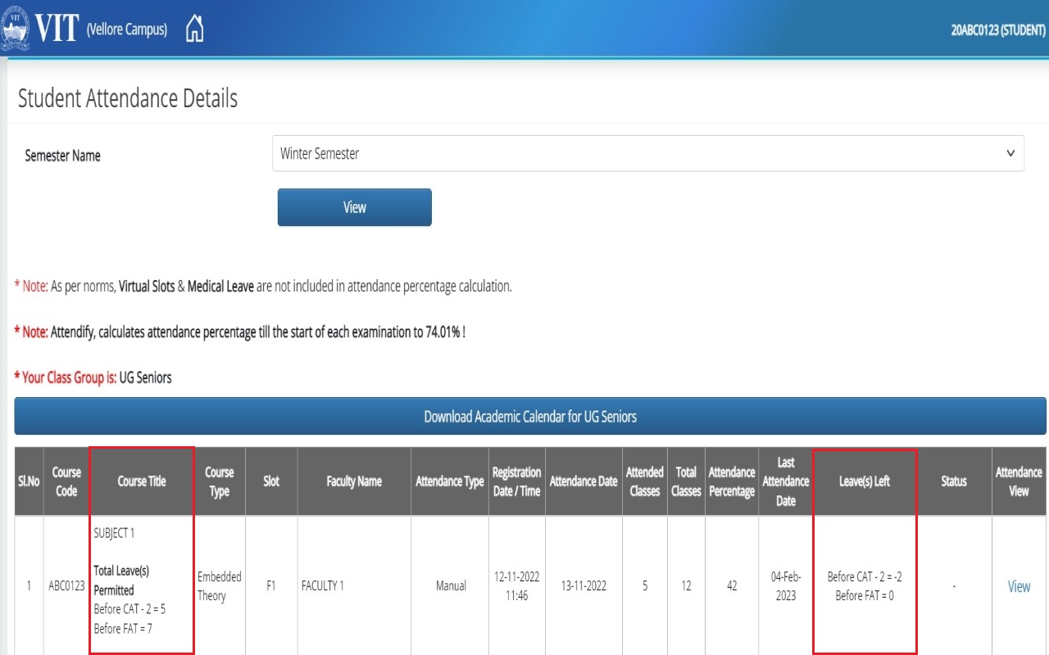Image resolution: width=1049 pixels, height=655 pixels.
Task: Click the ABC0123 course code cell
Action: coord(66,586)
